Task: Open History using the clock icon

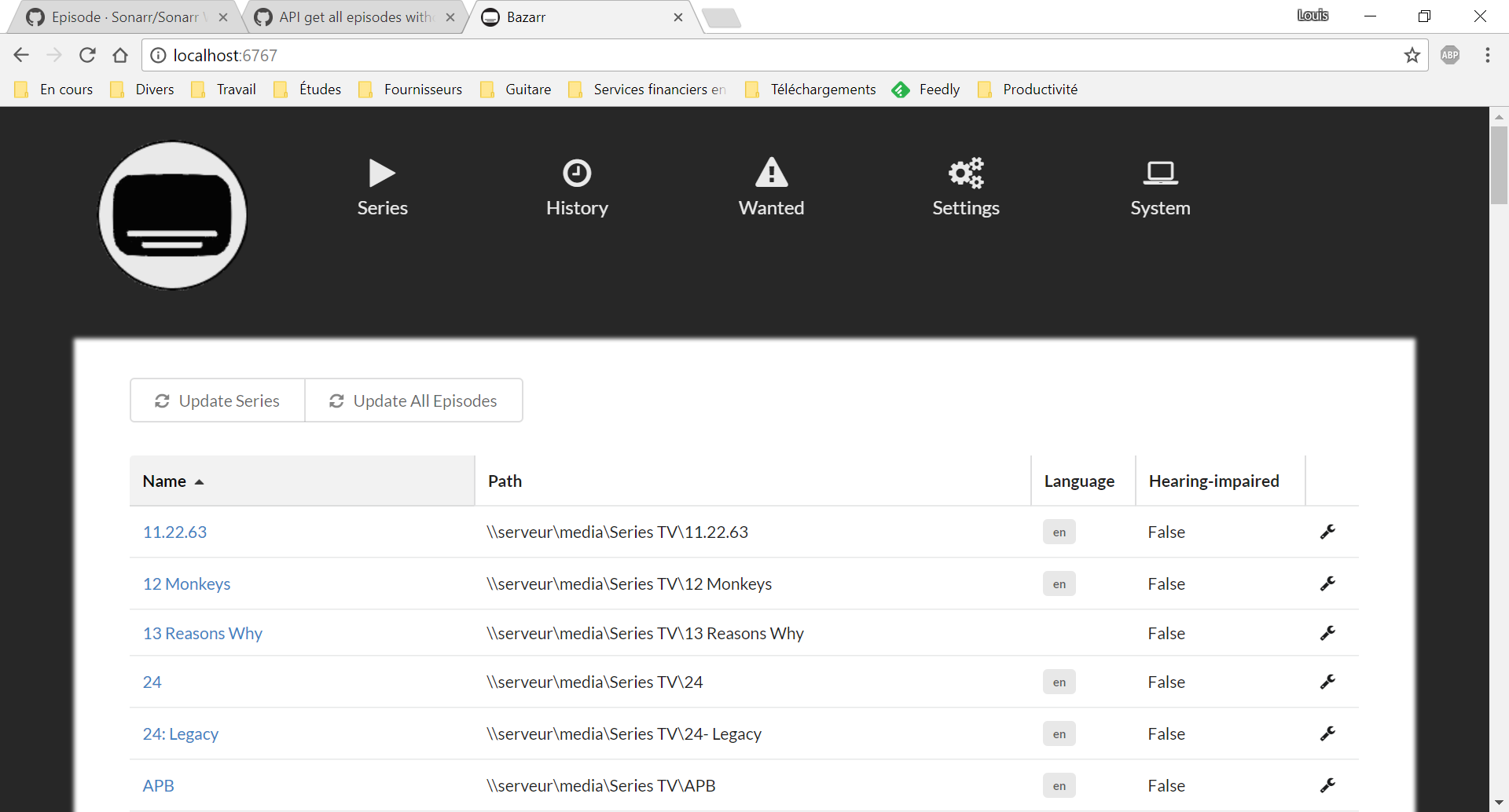Action: [x=577, y=173]
